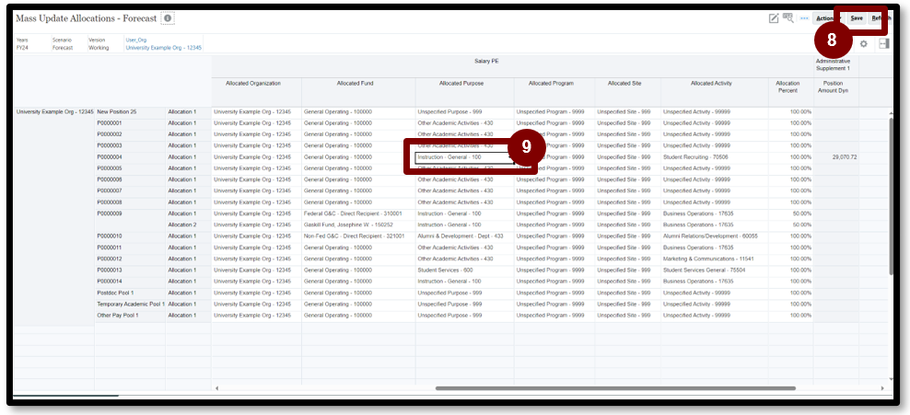Click the Allocated Fund column header

356,84
